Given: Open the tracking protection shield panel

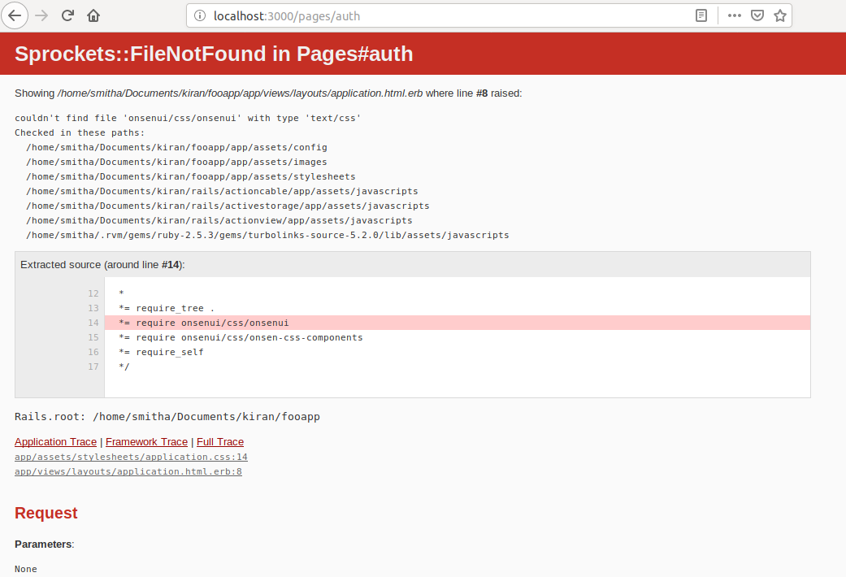Looking at the screenshot, I should click(757, 15).
